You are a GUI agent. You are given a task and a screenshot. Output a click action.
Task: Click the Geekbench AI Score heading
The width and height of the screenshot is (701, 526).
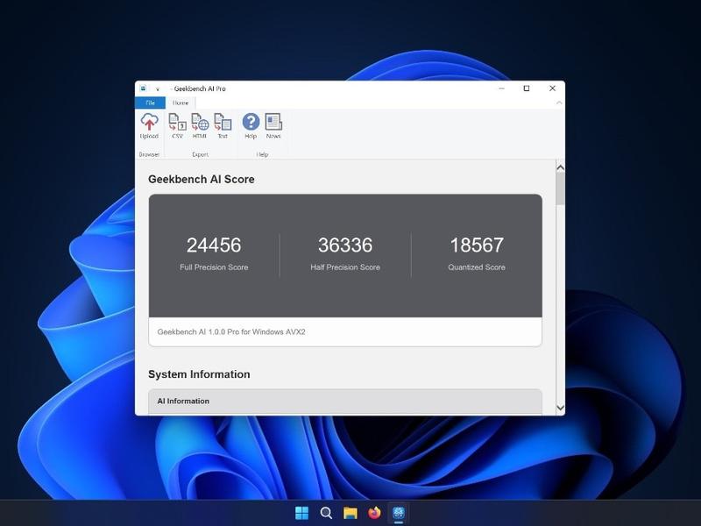[202, 180]
